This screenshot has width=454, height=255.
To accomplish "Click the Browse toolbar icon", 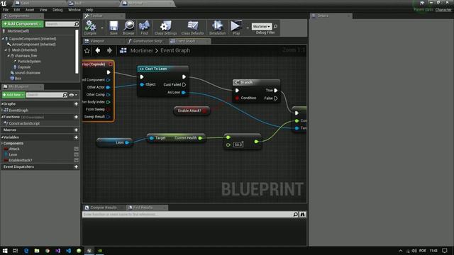I will 128,28.
